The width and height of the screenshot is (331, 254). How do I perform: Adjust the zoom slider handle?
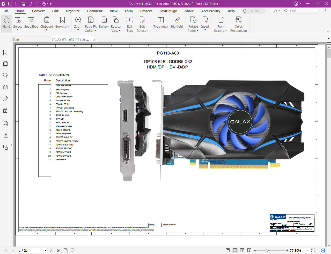267,250
